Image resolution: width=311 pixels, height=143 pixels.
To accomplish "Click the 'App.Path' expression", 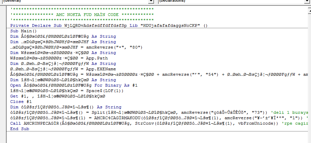I will coord(97,58).
